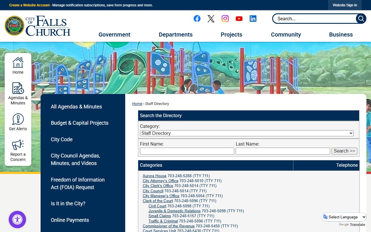
Task: Open the Community menu
Action: [x=286, y=35]
